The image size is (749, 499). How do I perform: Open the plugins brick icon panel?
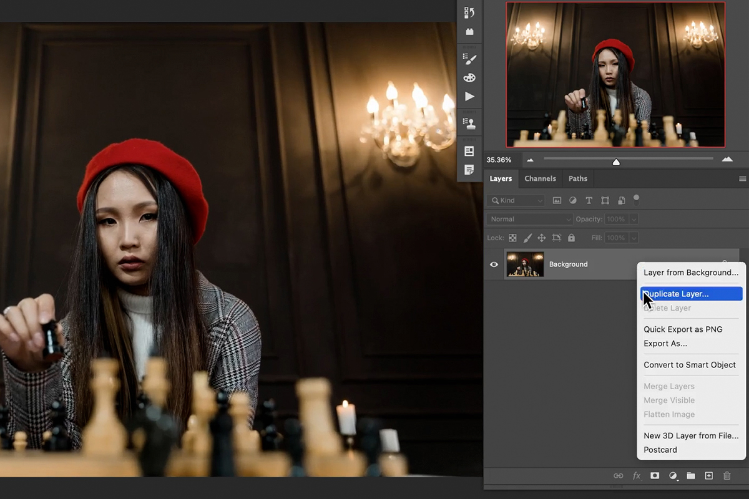point(469,32)
